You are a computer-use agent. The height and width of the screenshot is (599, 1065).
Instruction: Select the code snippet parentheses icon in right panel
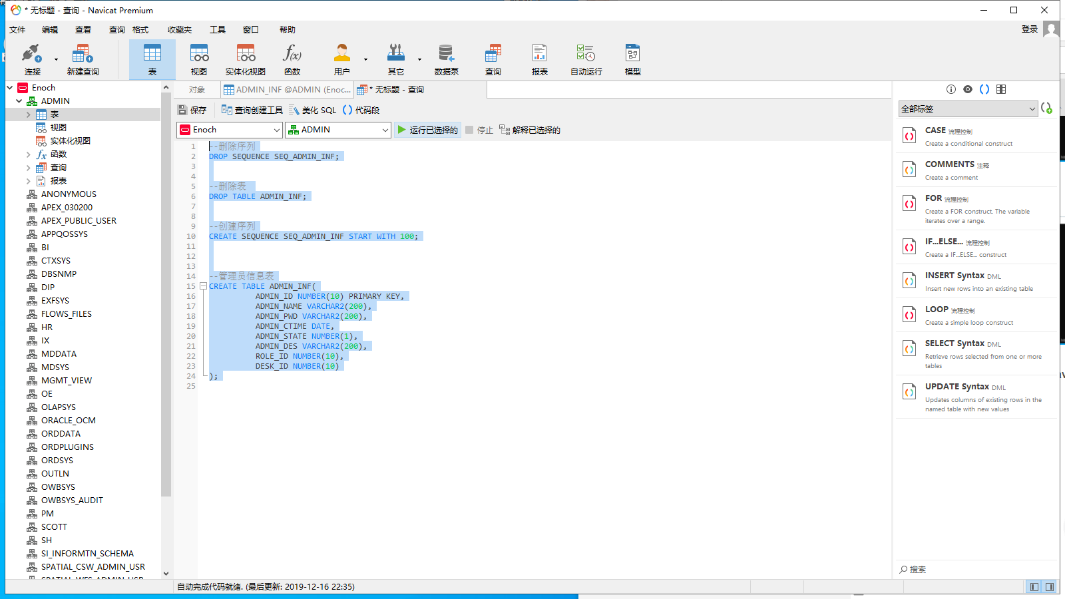pos(984,89)
